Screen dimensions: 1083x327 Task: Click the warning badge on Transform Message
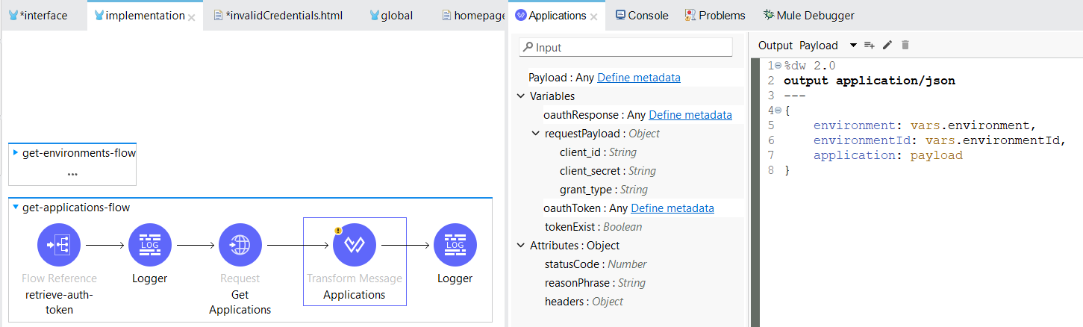coord(338,231)
